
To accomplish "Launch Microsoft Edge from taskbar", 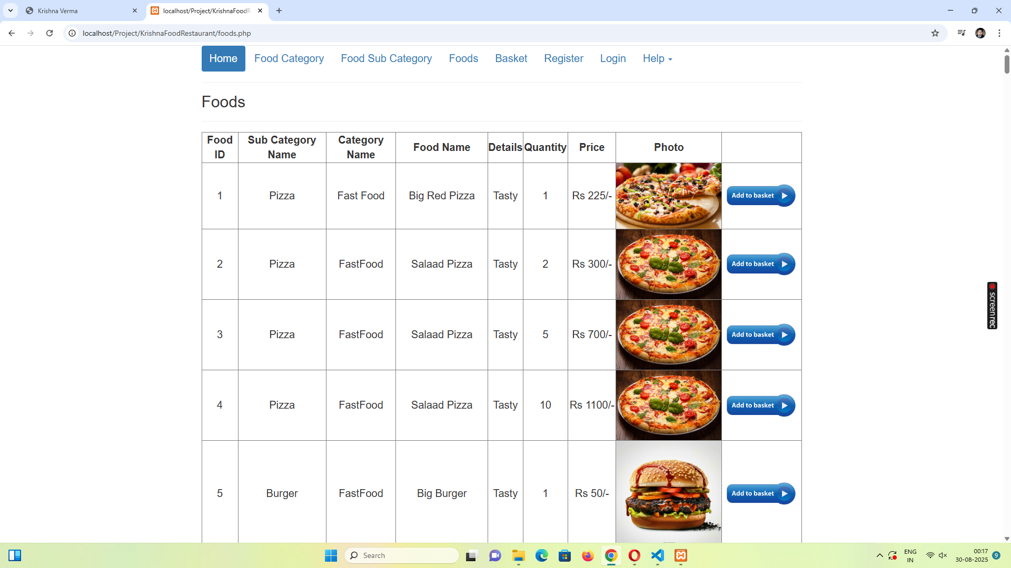I will [542, 555].
